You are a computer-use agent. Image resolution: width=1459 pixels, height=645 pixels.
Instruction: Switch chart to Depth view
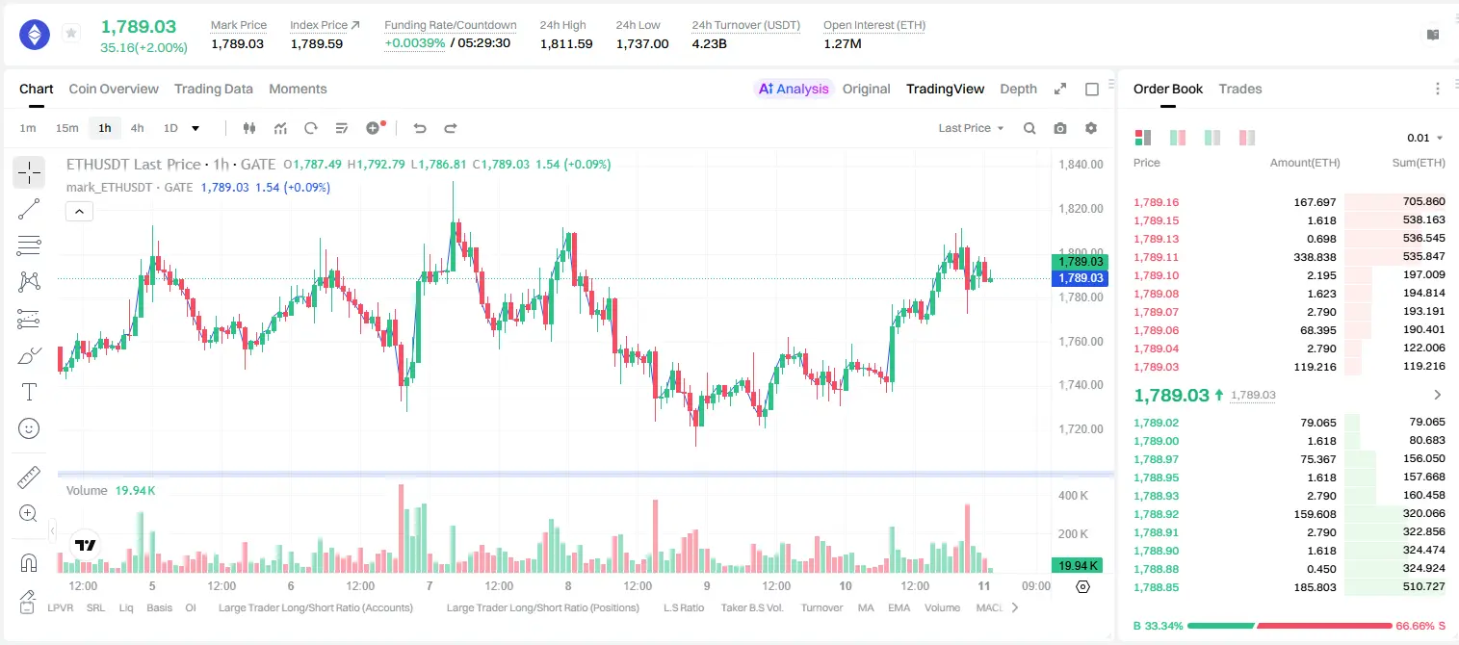coord(1018,89)
